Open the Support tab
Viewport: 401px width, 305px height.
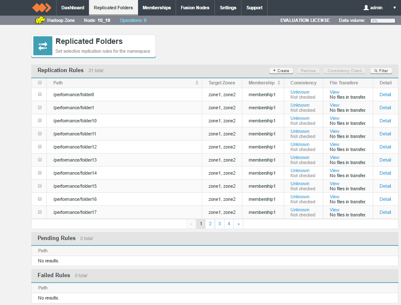[x=254, y=8]
